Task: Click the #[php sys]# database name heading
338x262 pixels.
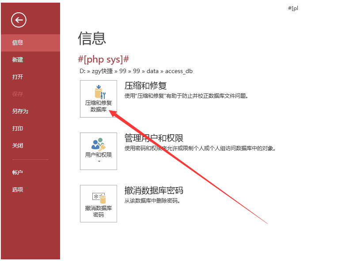Action: (103, 59)
